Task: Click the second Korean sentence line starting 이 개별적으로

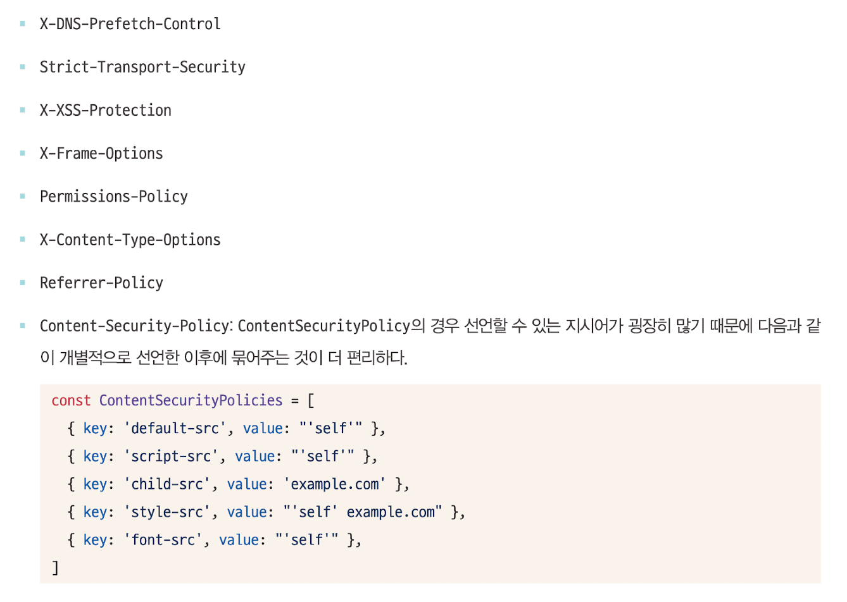Action: pyautogui.click(x=223, y=358)
